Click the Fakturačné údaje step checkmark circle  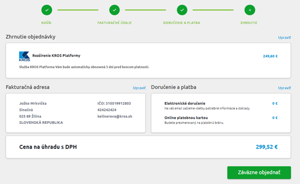pos(114,10)
